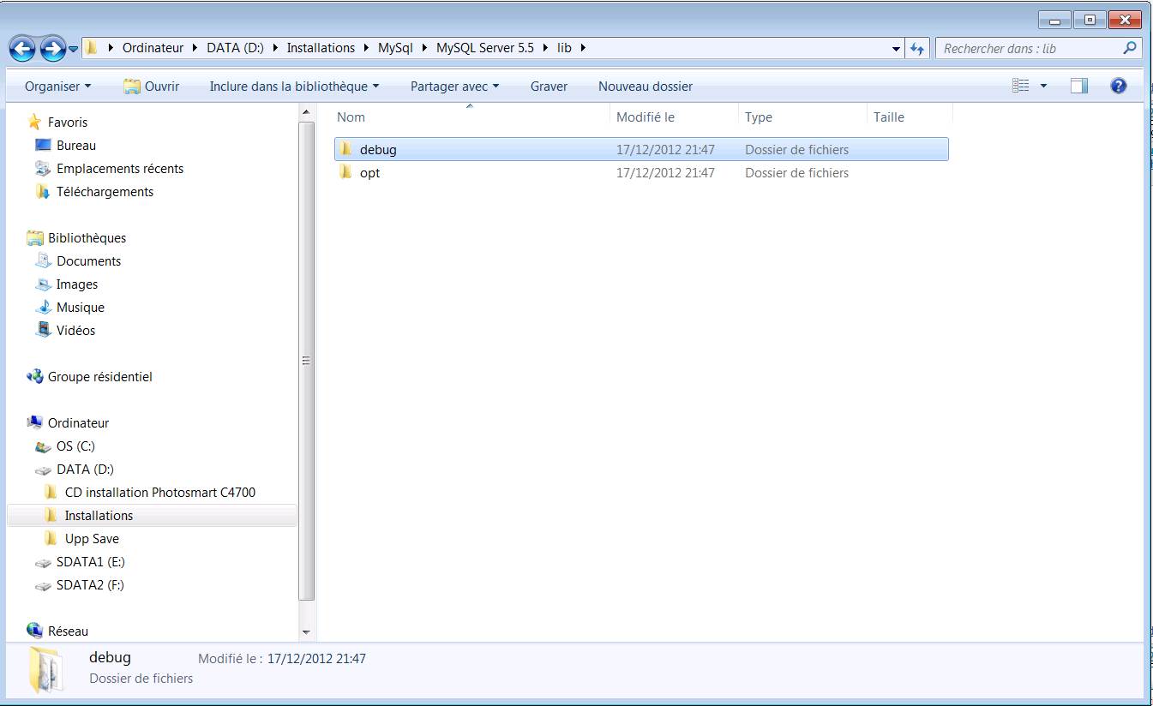Click the Back navigation arrow
1153x706 pixels.
tap(22, 49)
